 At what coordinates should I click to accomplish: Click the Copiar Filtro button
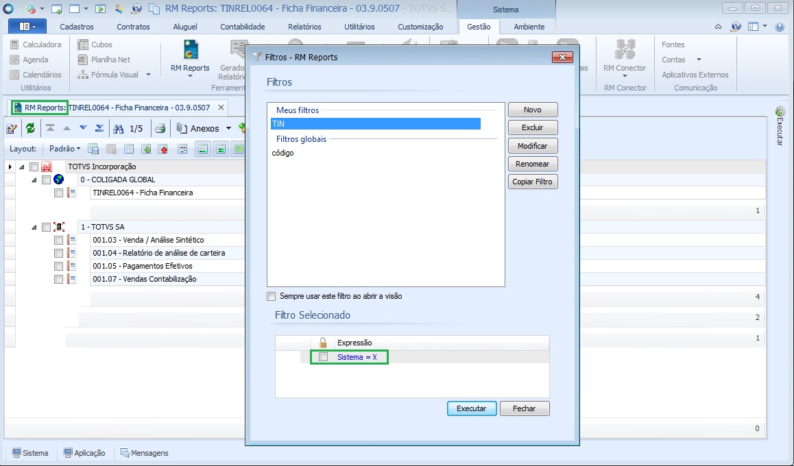(533, 182)
